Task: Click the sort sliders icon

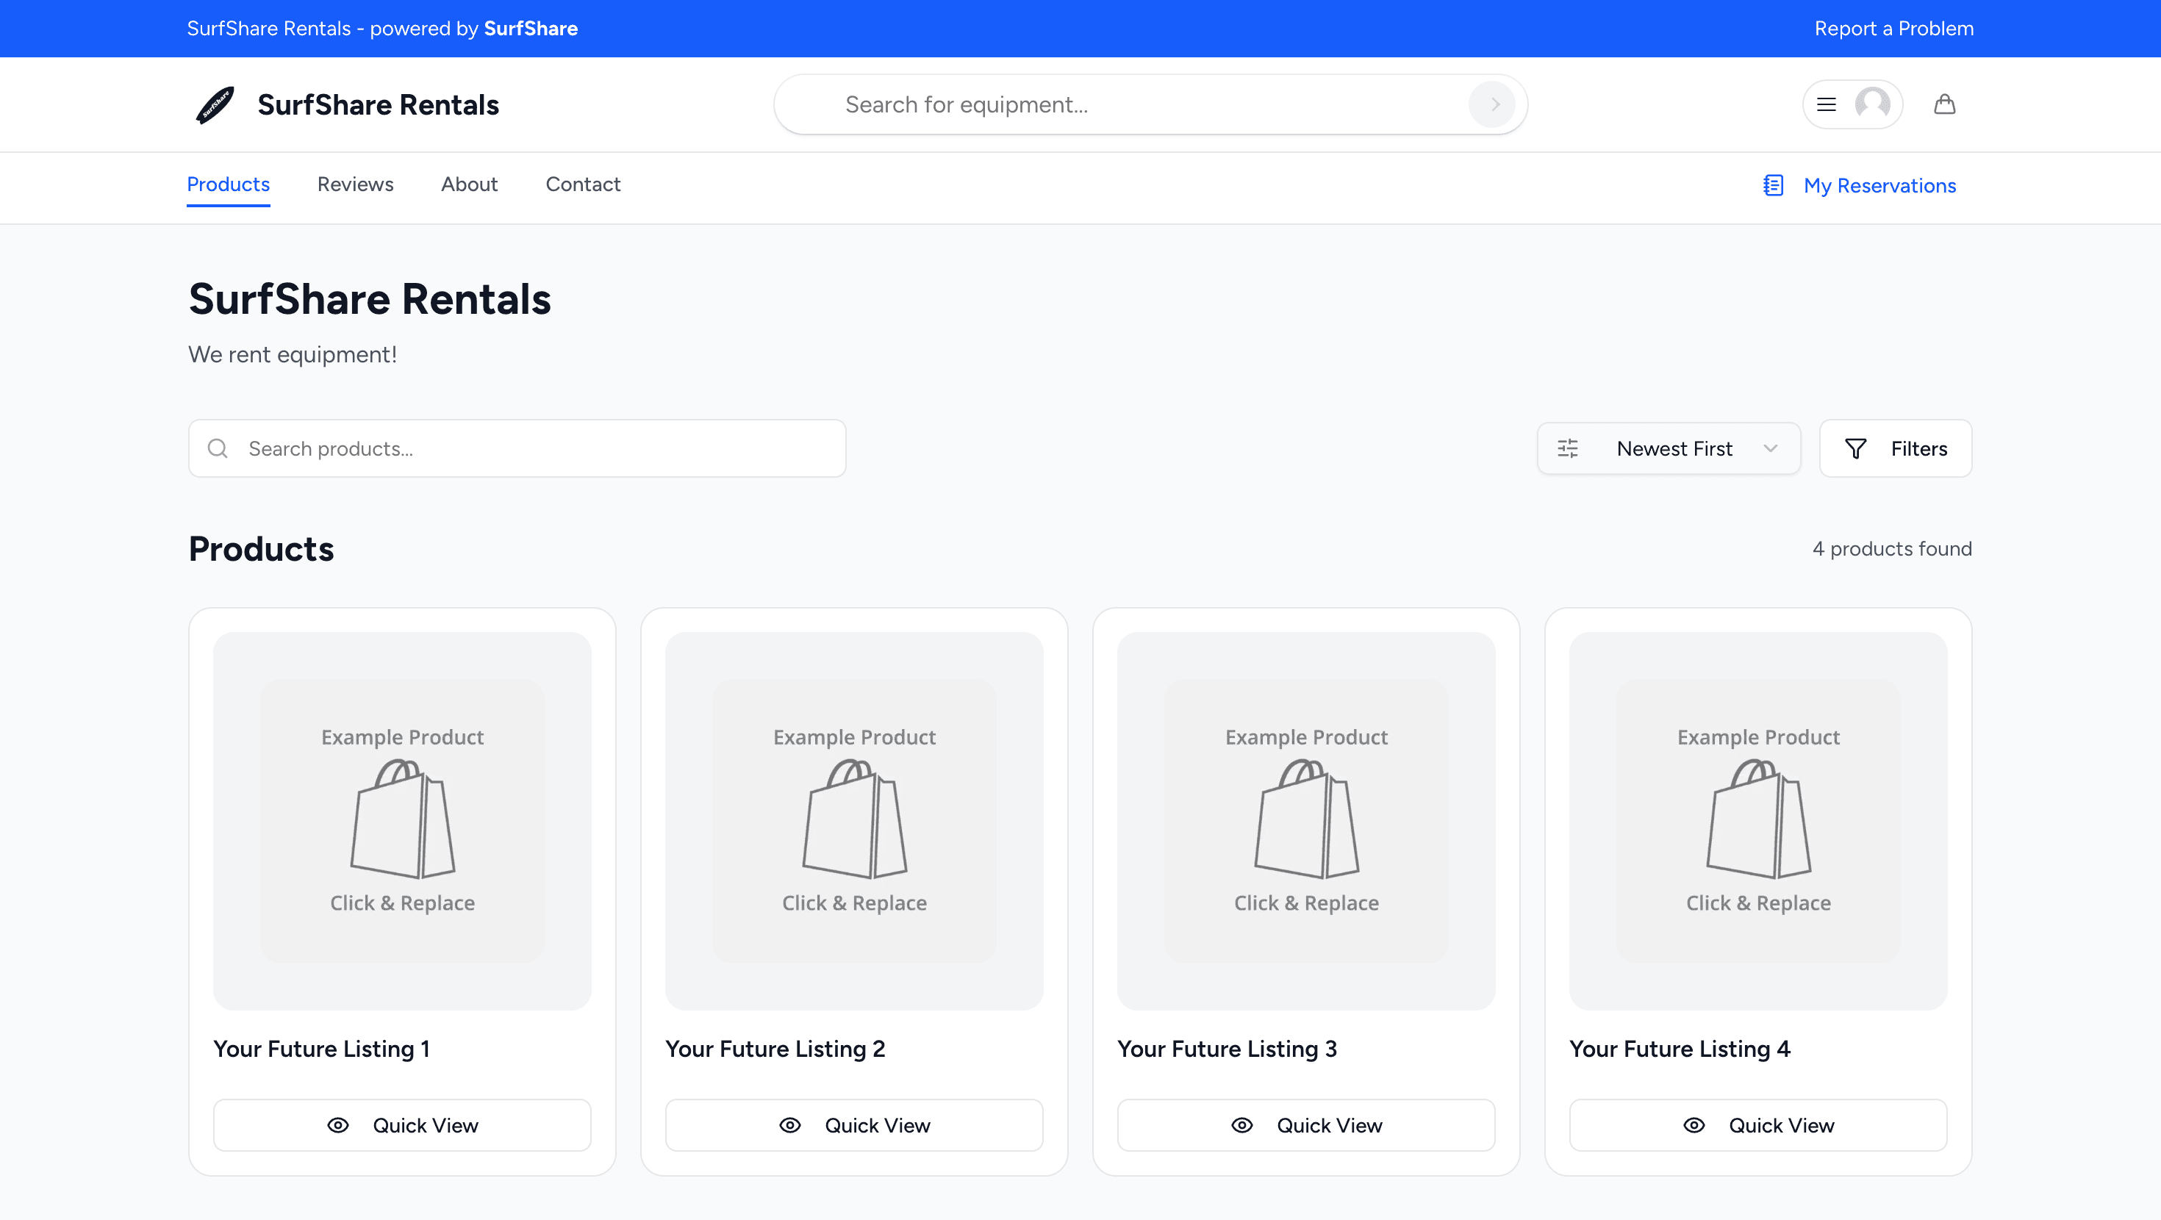Action: coord(1567,449)
